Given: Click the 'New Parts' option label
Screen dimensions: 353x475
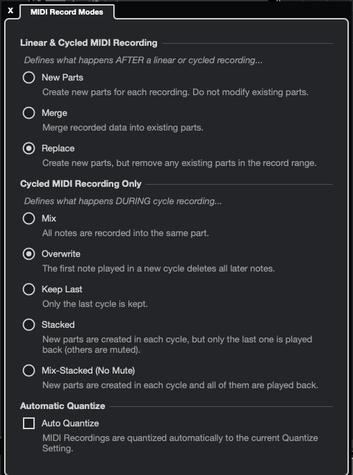Looking at the screenshot, I should [x=63, y=78].
